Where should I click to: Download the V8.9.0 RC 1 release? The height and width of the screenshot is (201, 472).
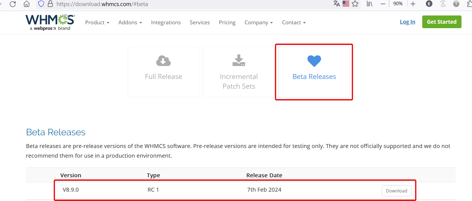pos(397,191)
